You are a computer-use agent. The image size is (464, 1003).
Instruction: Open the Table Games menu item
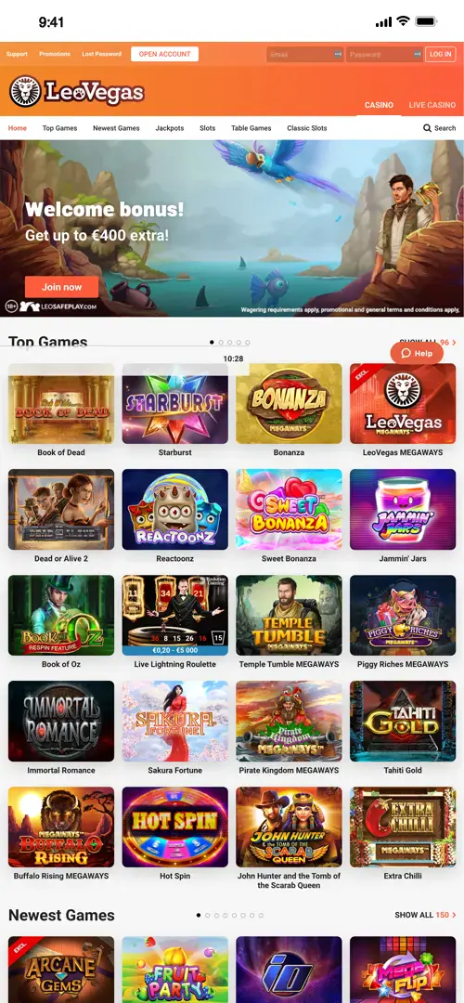pyautogui.click(x=251, y=128)
